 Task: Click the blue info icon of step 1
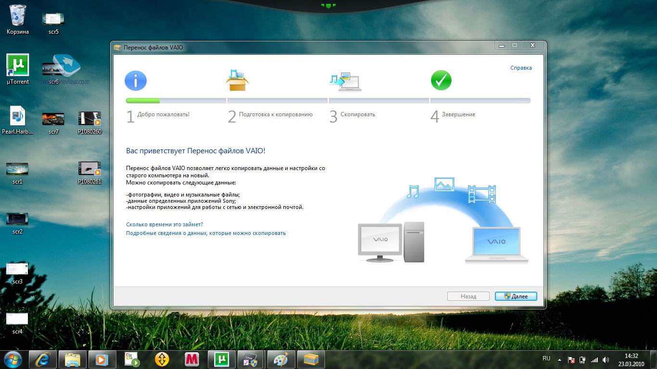[x=136, y=81]
